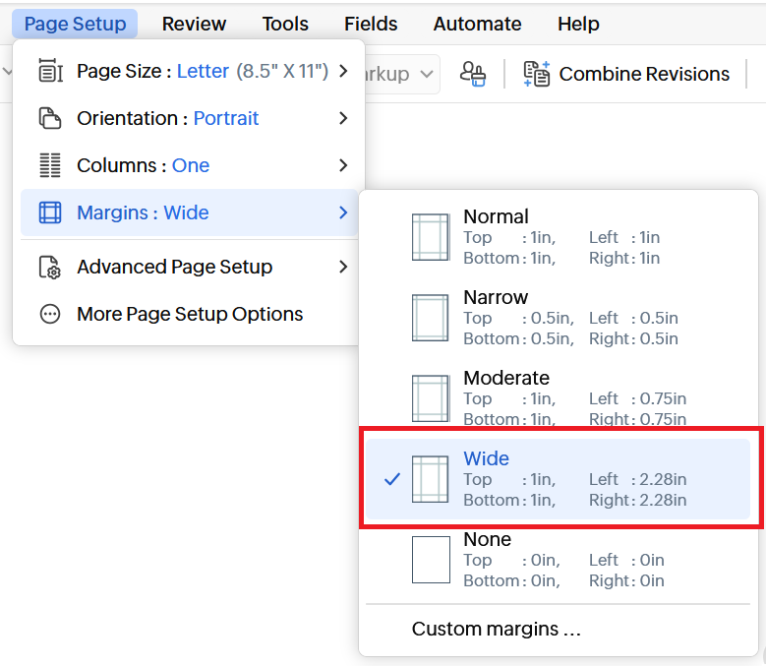Open the Fields menu
766x666 pixels.
click(371, 24)
